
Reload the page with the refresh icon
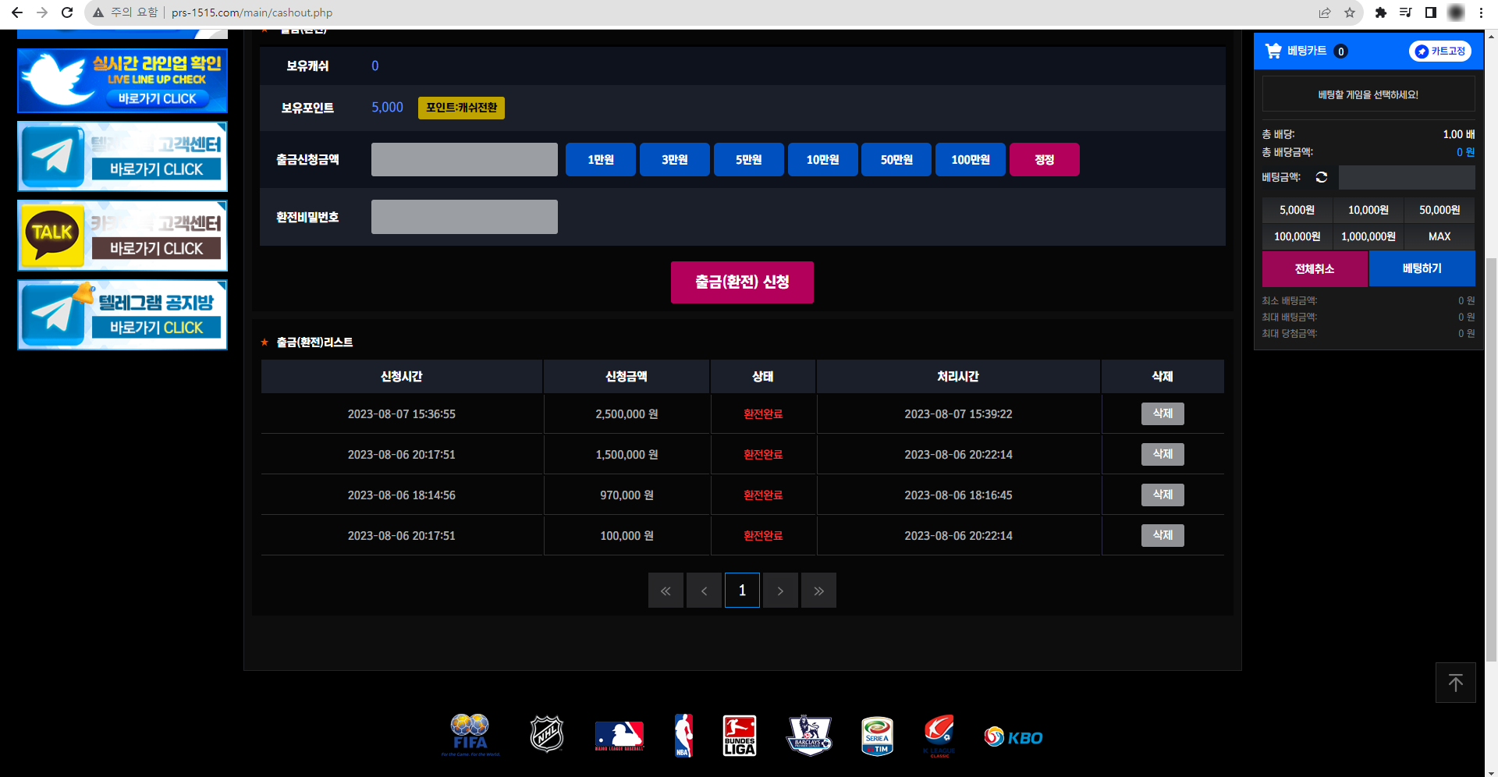click(x=67, y=12)
